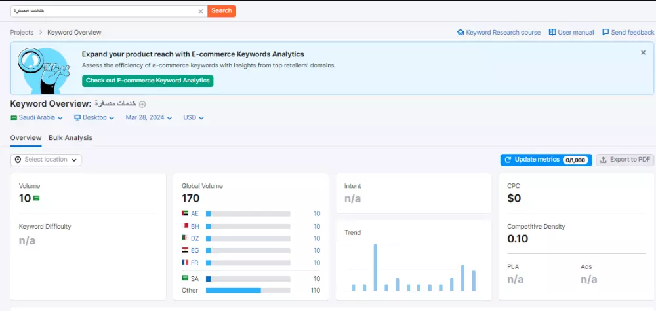This screenshot has width=656, height=311.
Task: Dismiss the E-commerce banner with X
Action: tap(643, 52)
